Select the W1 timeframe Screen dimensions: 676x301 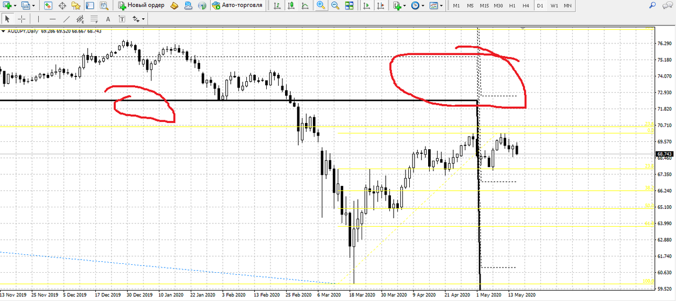(554, 5)
